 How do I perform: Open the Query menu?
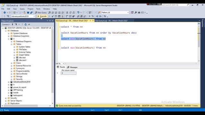(x=22, y=9)
